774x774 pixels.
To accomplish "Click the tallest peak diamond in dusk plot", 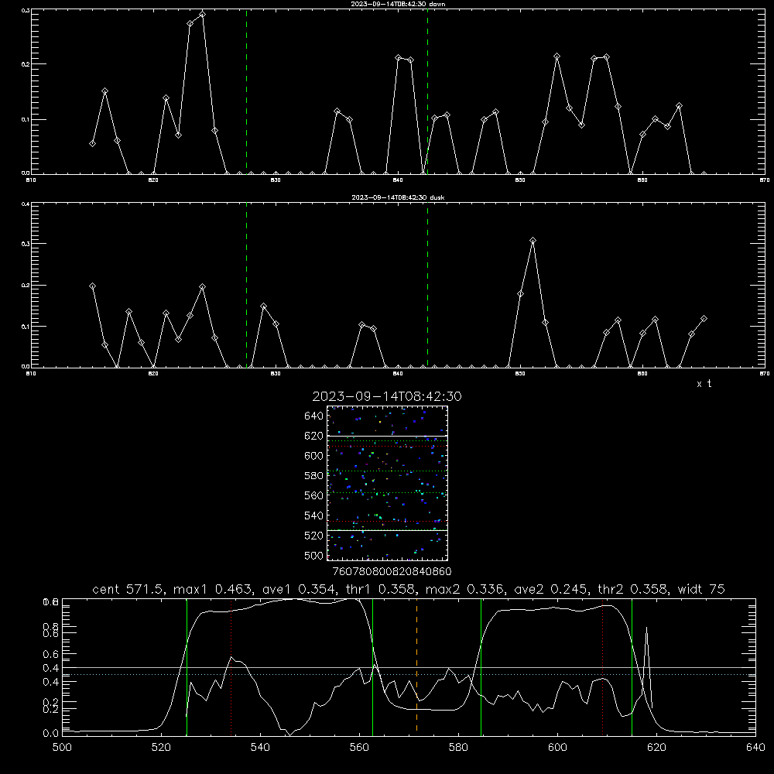I will pyautogui.click(x=533, y=241).
